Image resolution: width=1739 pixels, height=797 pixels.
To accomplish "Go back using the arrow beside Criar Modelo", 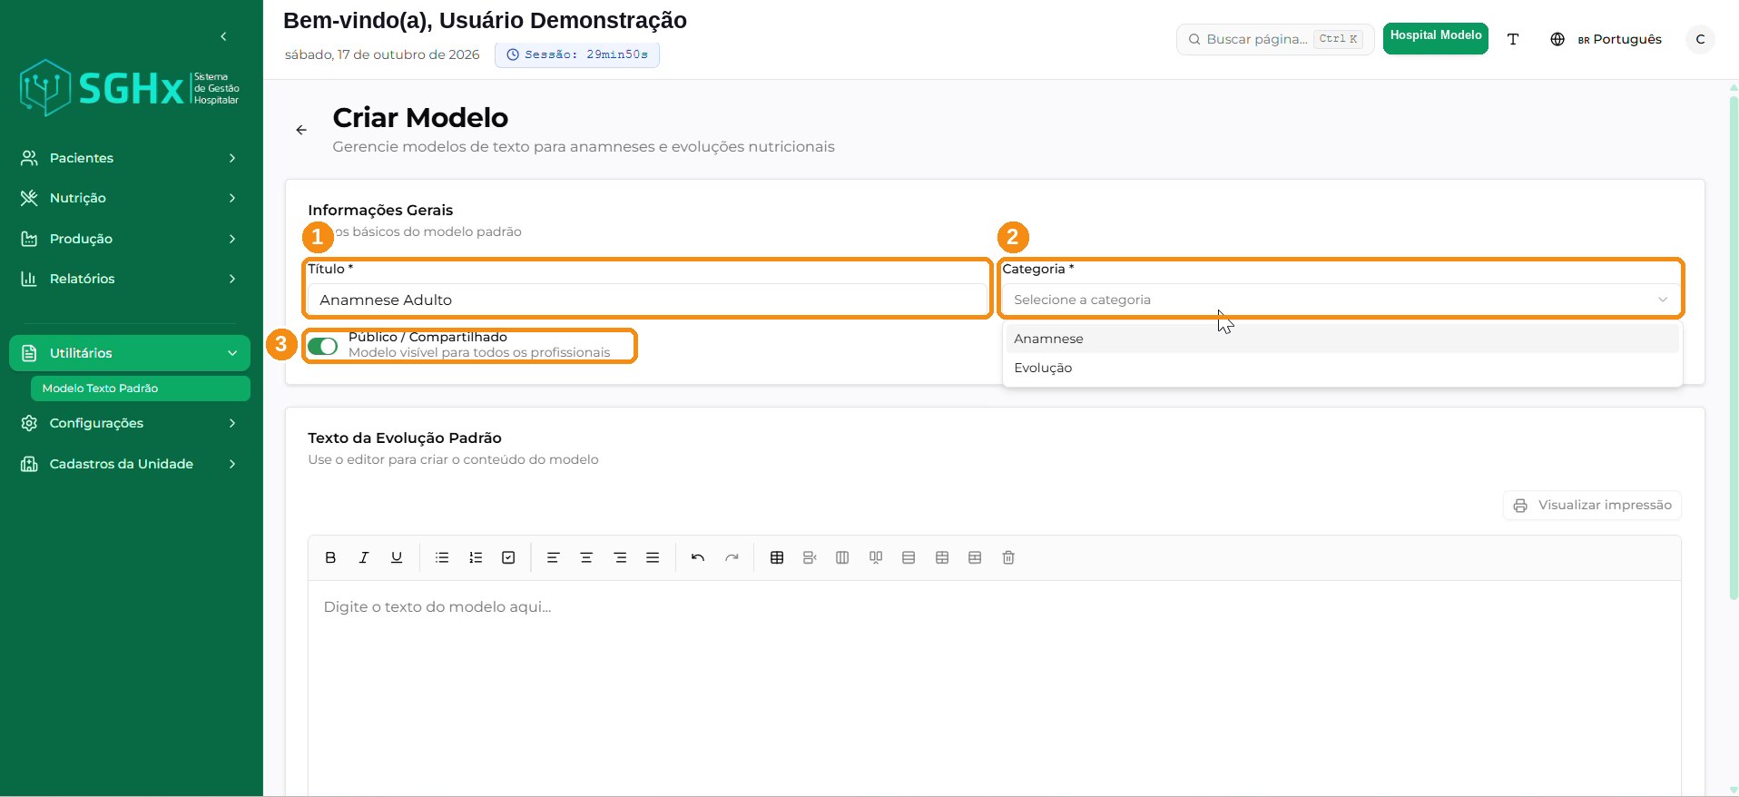I will tap(301, 130).
